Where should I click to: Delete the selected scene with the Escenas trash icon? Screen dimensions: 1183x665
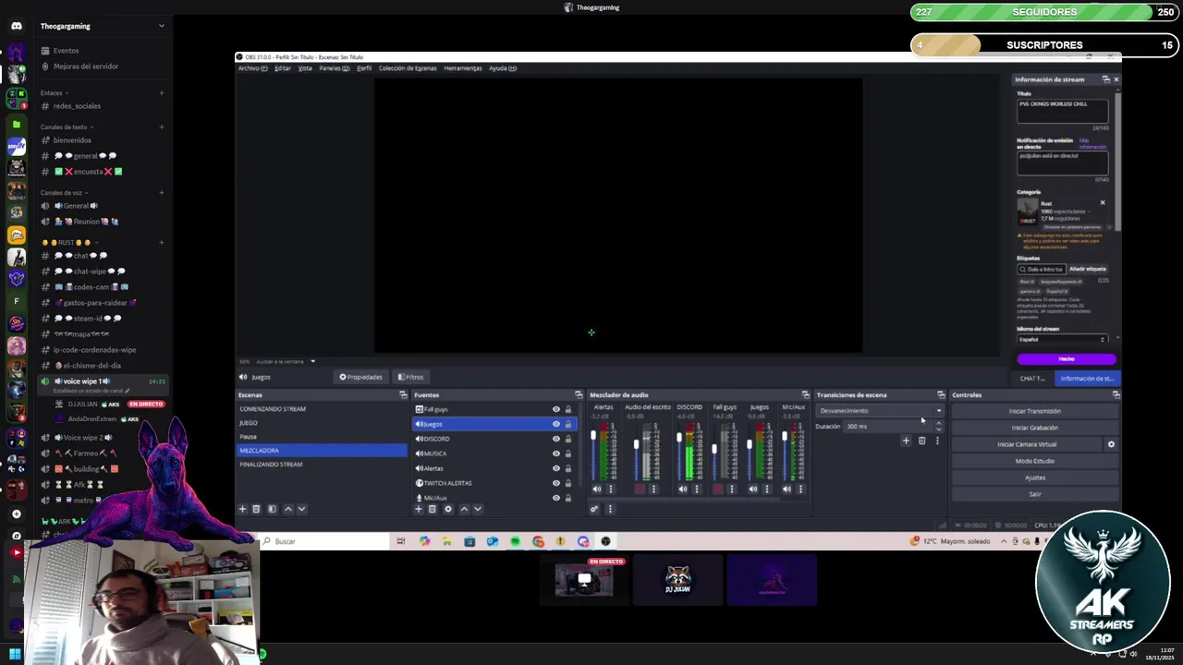256,509
